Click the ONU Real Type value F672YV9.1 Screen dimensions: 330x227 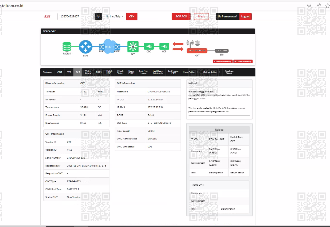[73, 189]
